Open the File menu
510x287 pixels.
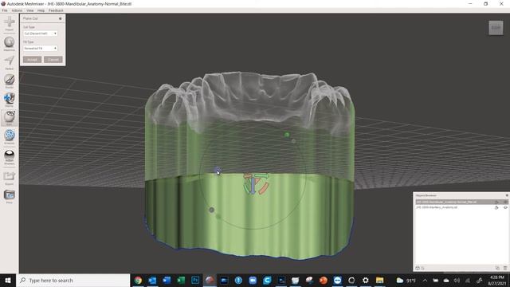5,10
